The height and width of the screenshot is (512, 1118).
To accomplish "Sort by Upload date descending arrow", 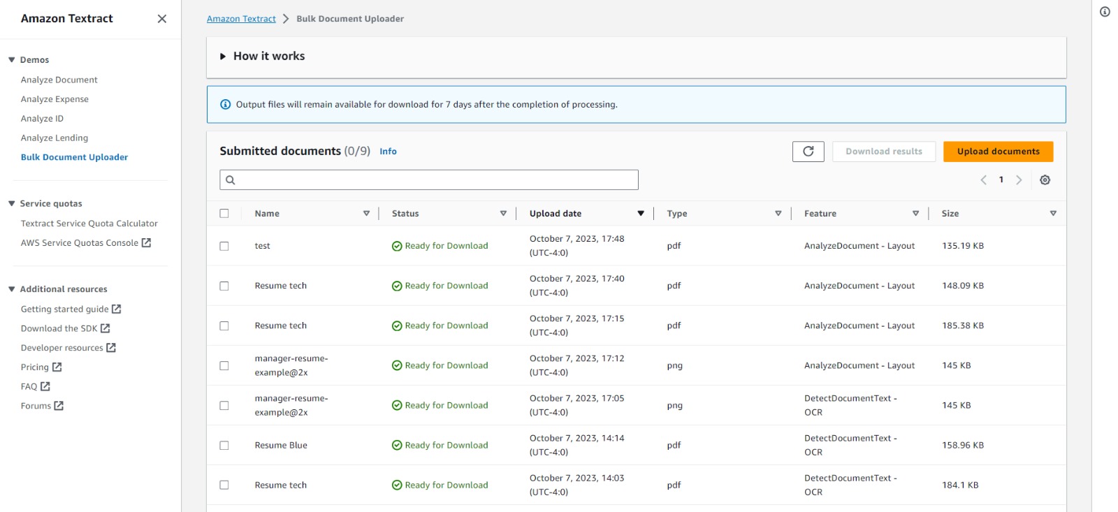I will point(640,214).
